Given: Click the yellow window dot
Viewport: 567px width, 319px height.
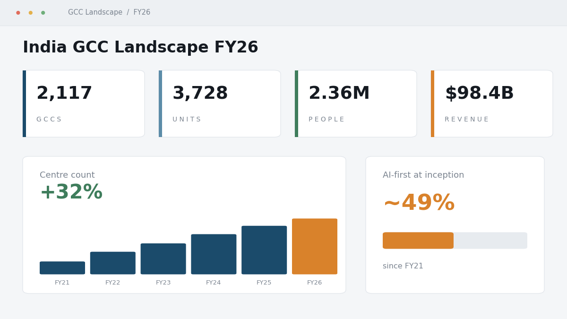Looking at the screenshot, I should pos(30,13).
